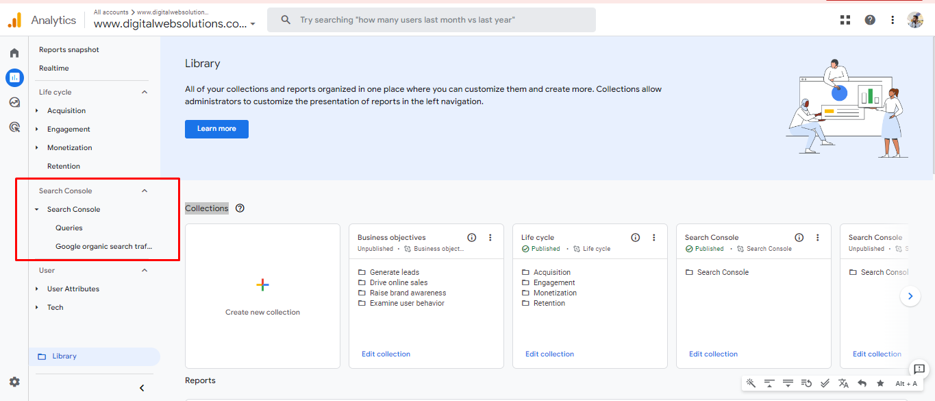The width and height of the screenshot is (935, 401).
Task: Click the Learn more button
Action: pyautogui.click(x=216, y=129)
